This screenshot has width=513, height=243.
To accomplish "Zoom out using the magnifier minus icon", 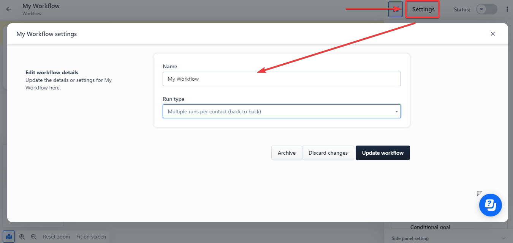I will point(33,236).
